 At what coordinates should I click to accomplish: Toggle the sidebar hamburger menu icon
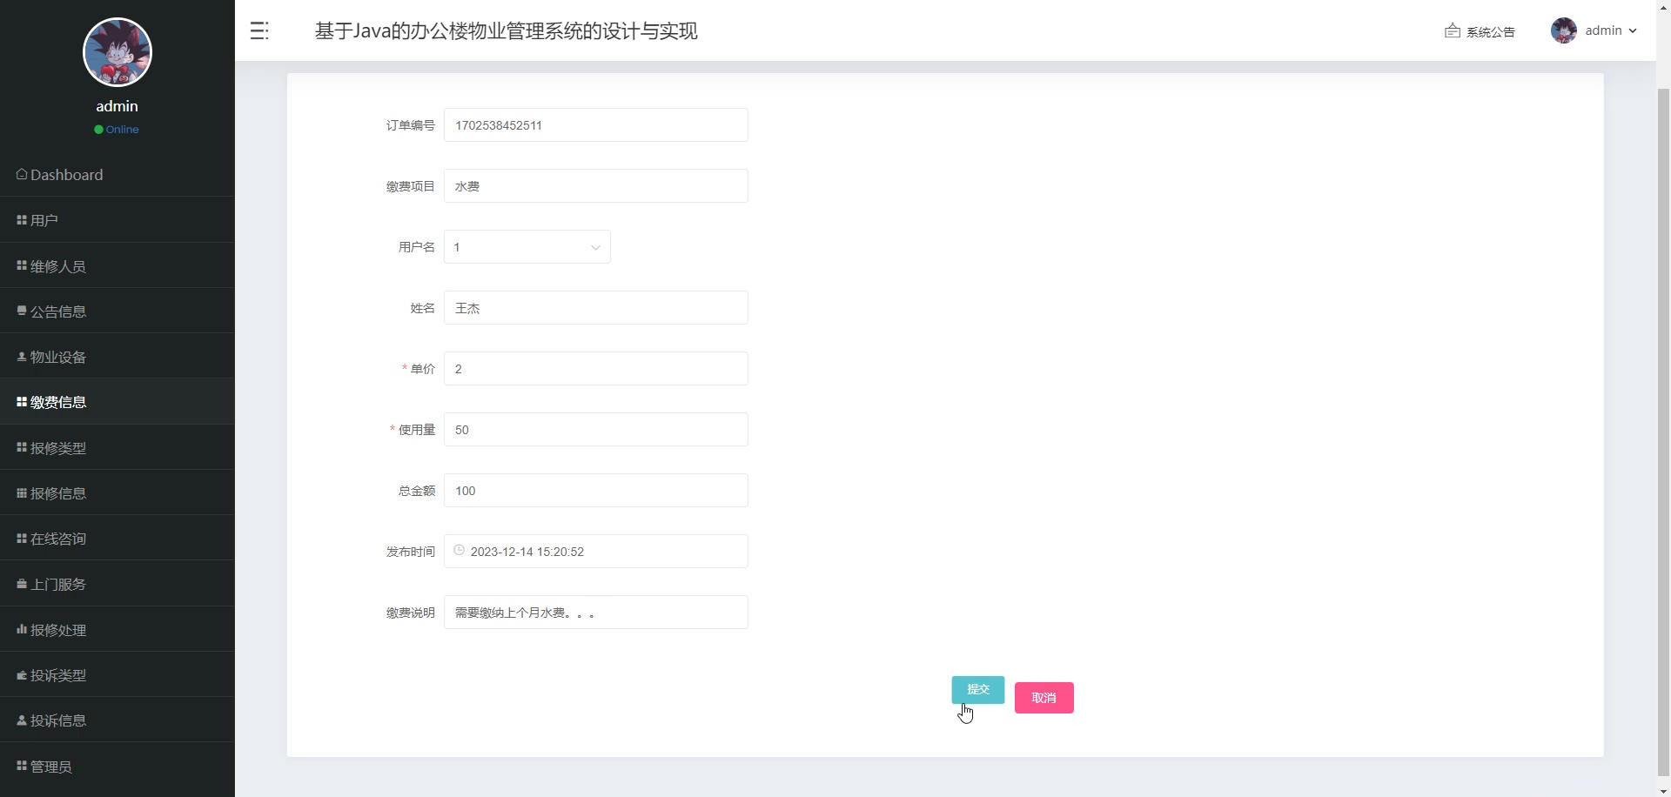tap(259, 31)
